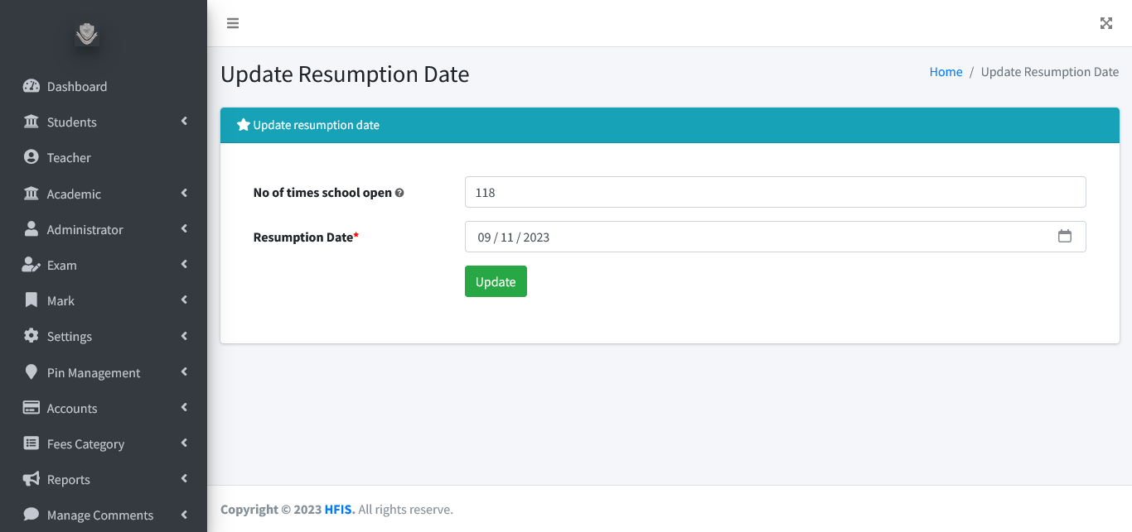This screenshot has width=1132, height=532.
Task: Click the green Update button
Action: 496,281
